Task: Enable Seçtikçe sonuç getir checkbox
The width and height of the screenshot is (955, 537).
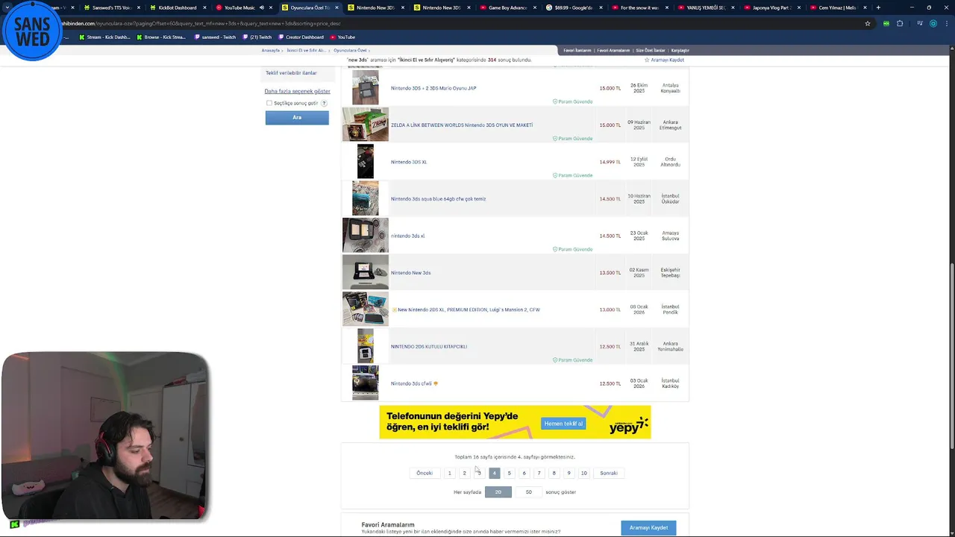Action: tap(269, 103)
